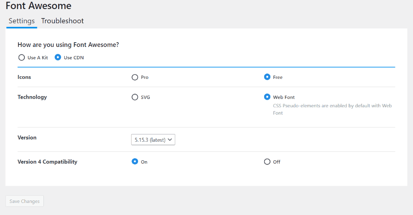Click the Font Awesome page heading
The image size is (413, 215).
click(38, 6)
